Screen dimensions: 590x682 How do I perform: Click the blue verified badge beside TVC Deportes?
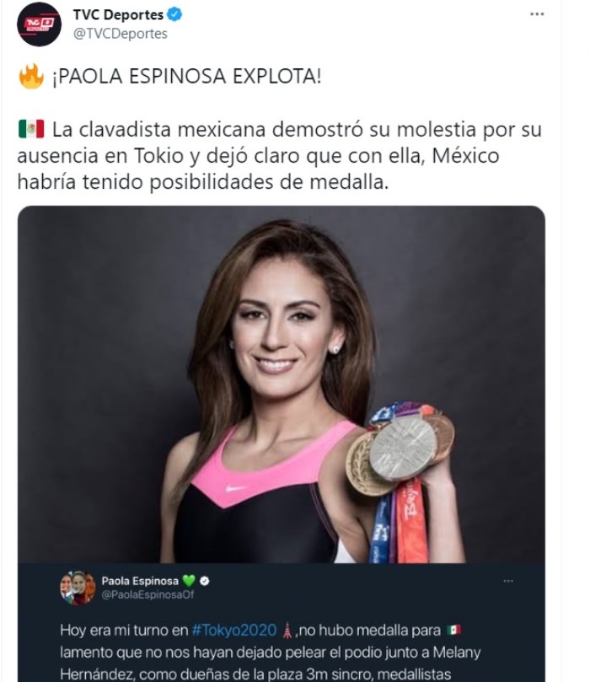coord(174,14)
